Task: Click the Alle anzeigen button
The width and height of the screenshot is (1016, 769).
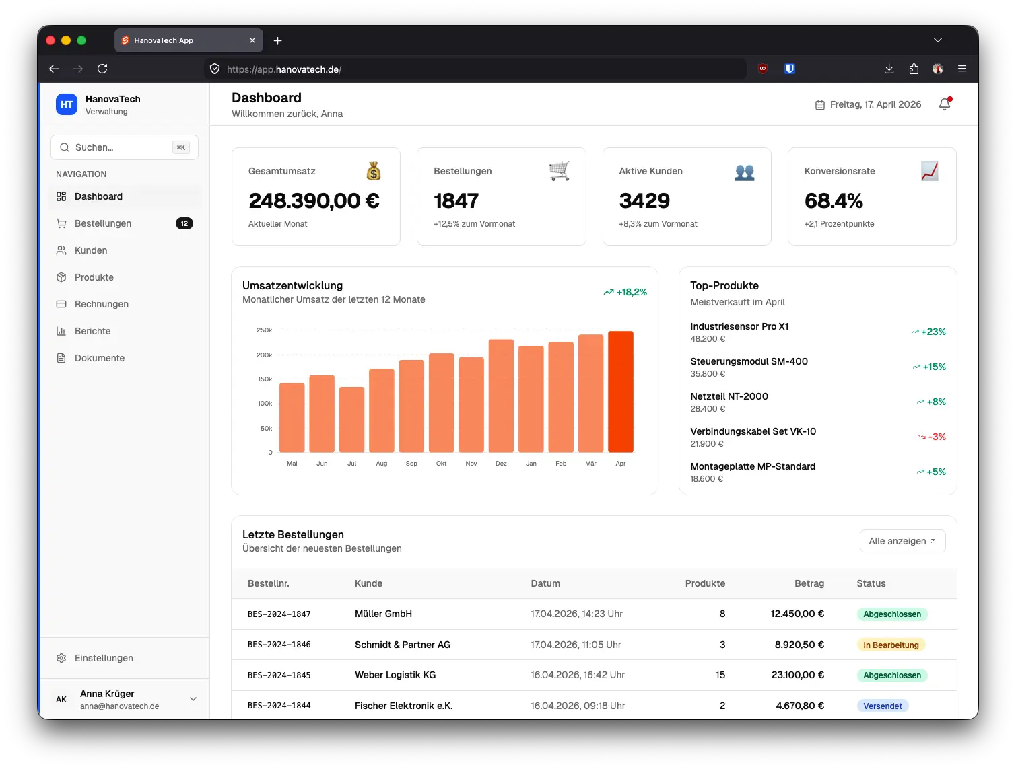Action: click(x=902, y=540)
